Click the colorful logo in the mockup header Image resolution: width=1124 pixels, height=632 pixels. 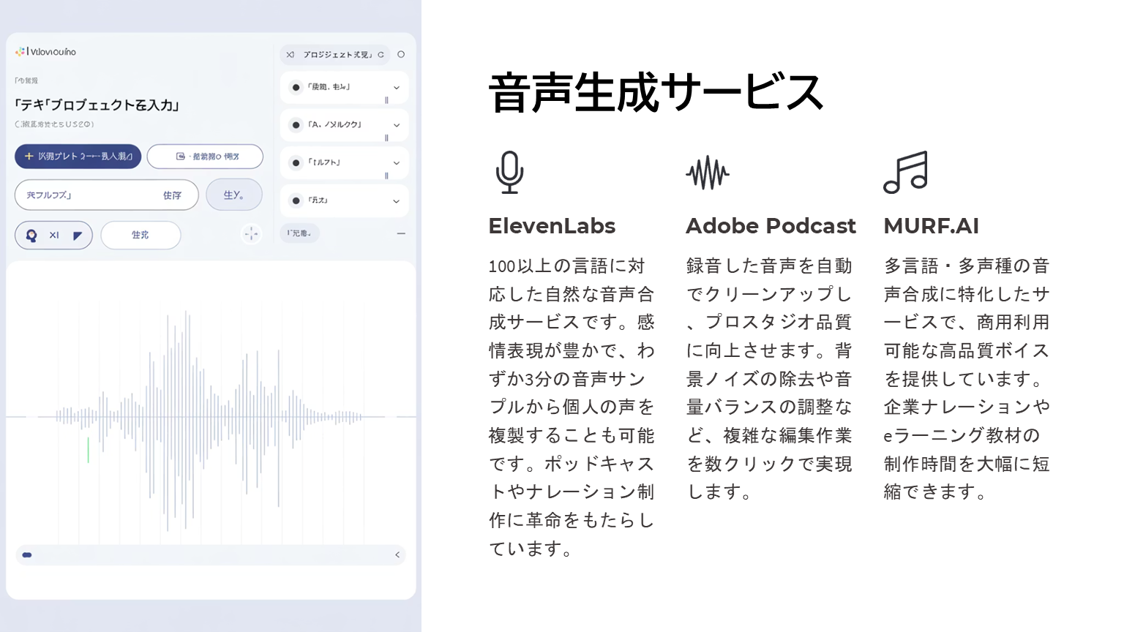(20, 52)
